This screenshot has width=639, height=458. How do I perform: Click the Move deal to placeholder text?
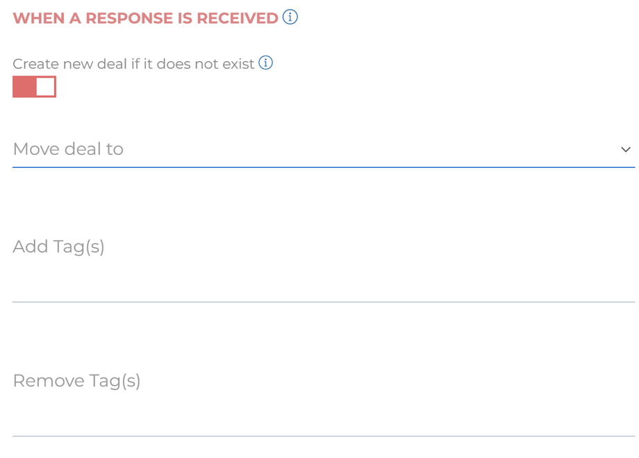[68, 149]
